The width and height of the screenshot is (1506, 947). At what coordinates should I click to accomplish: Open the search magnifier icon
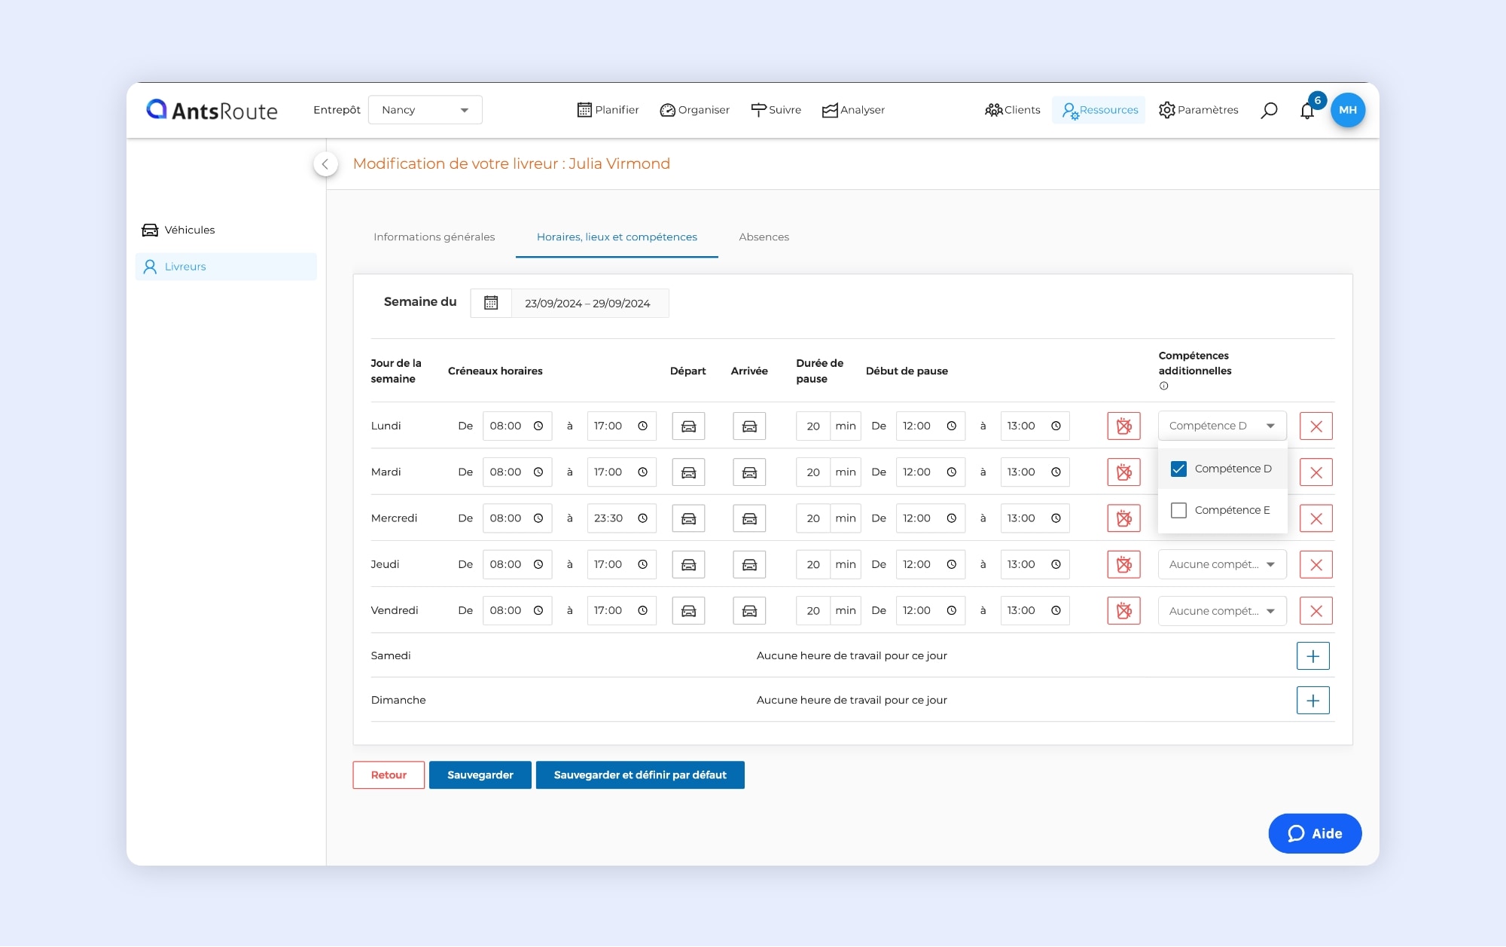(1269, 110)
